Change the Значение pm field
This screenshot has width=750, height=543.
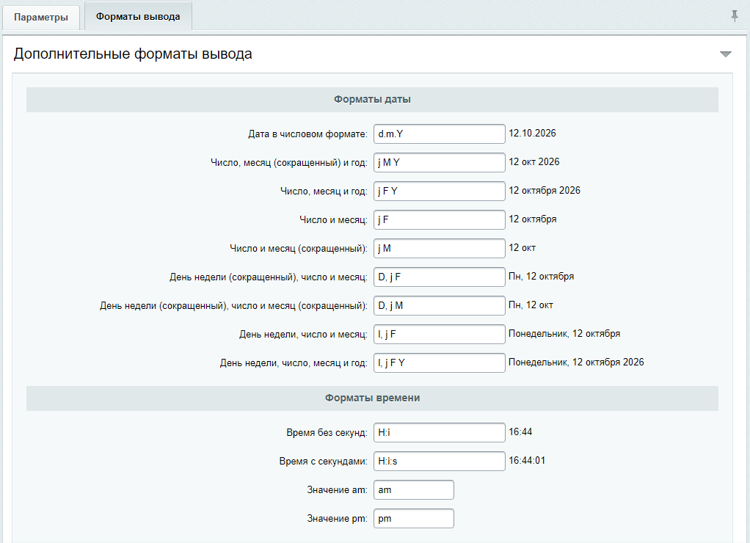(x=414, y=519)
